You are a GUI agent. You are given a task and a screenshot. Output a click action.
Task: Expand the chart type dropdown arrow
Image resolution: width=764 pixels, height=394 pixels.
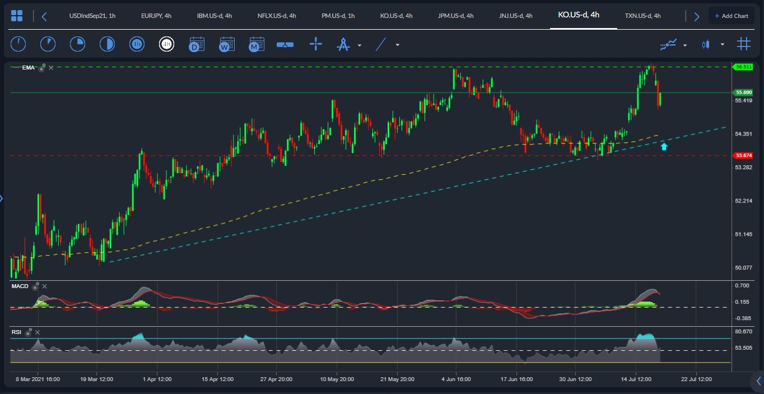[723, 45]
